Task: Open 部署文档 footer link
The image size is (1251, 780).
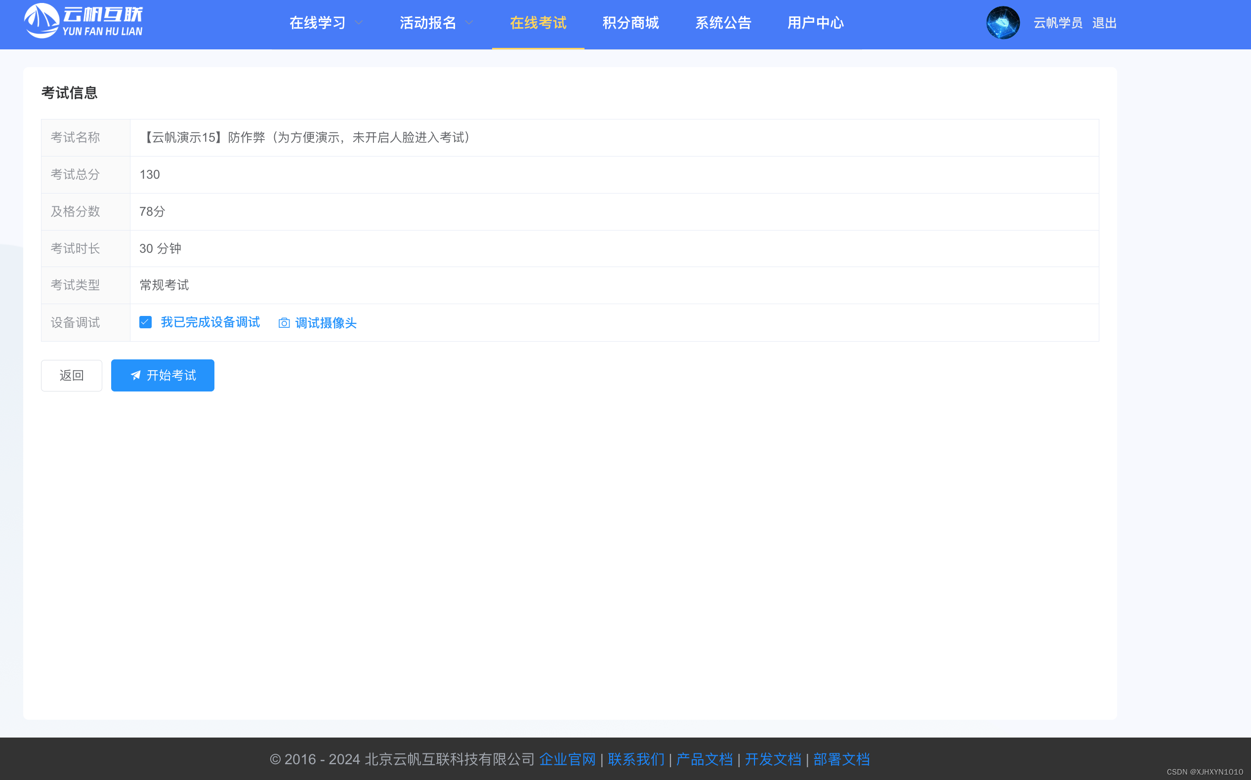Action: 841,759
